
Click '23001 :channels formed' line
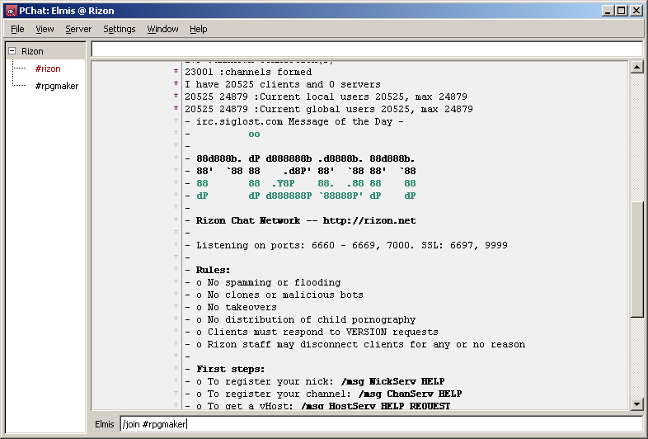point(248,72)
